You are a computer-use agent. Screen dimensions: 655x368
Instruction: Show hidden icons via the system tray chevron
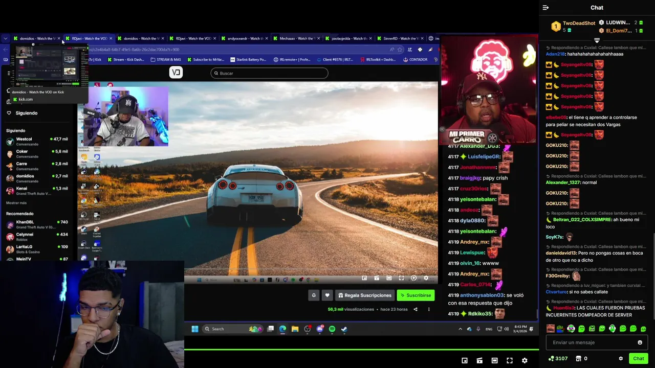[460, 329]
